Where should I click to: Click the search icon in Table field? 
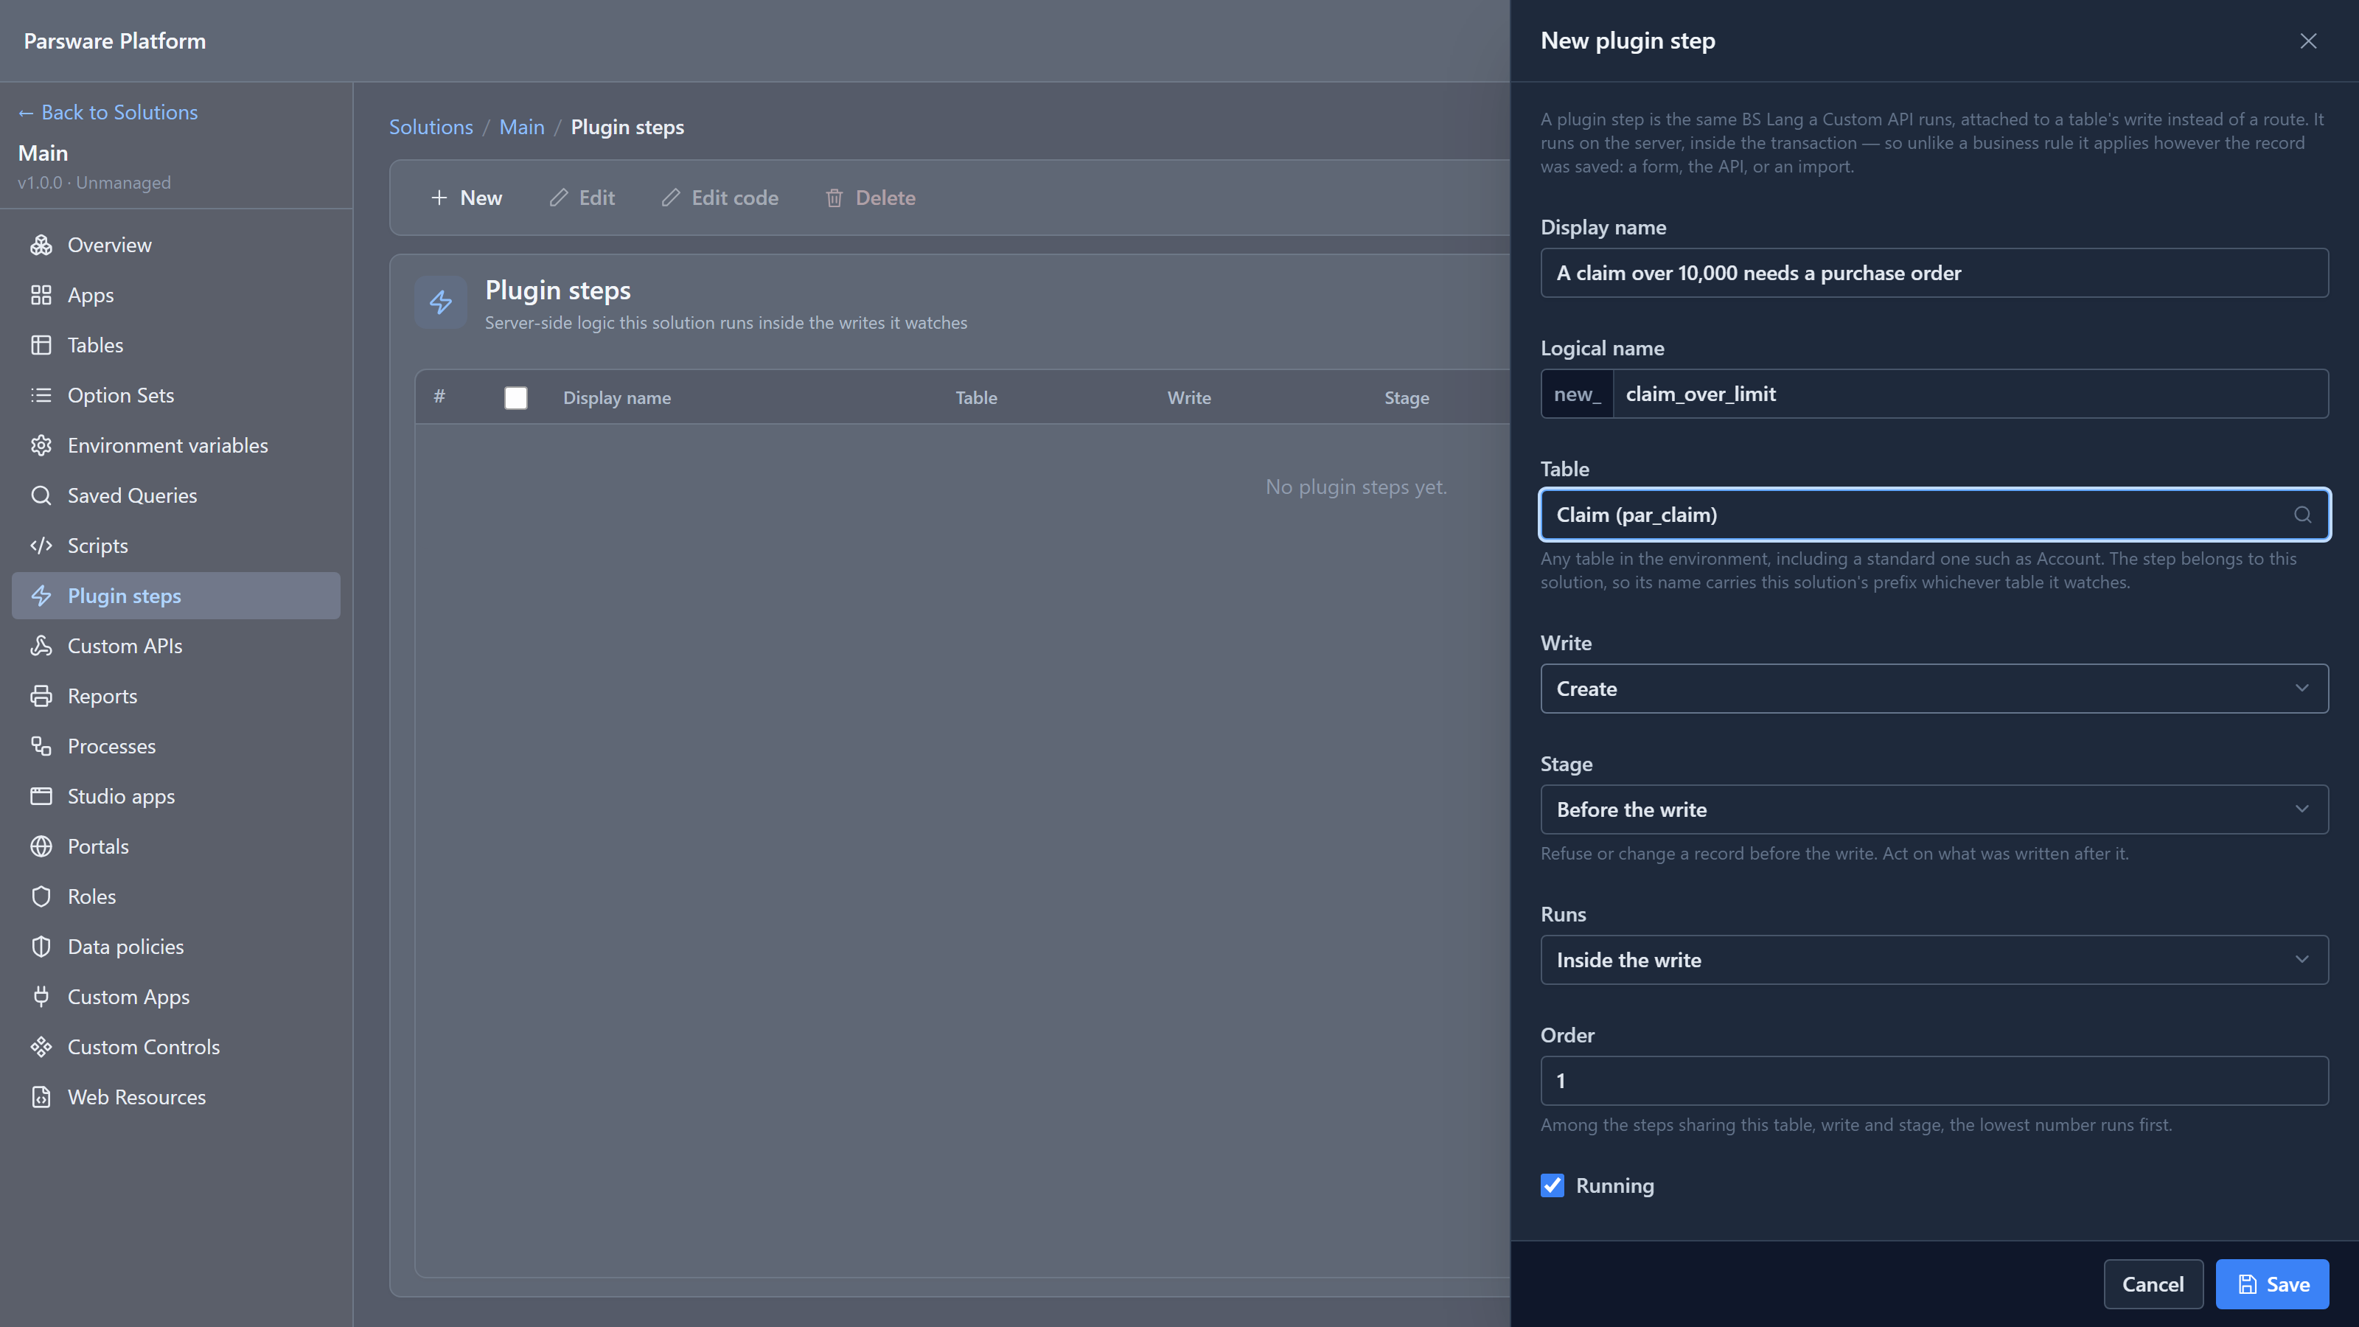(x=2302, y=515)
